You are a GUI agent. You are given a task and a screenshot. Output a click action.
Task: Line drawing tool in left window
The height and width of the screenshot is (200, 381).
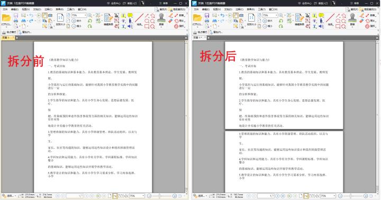pos(139,18)
